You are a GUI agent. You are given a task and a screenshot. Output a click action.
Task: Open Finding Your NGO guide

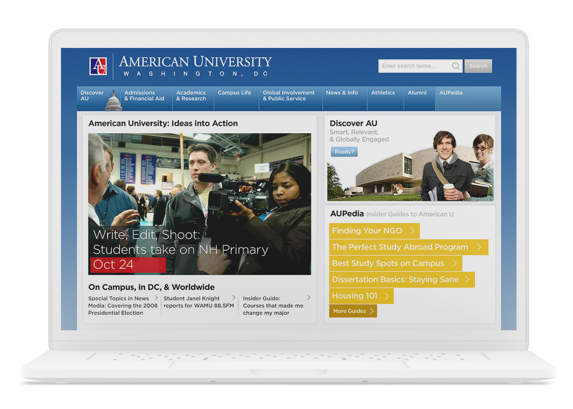[x=374, y=231]
